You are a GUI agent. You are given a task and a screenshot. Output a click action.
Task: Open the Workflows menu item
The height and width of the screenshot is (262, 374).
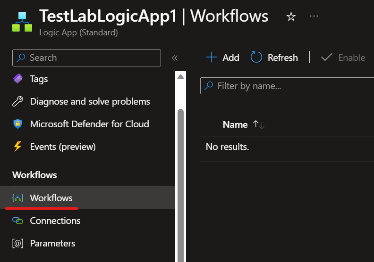click(51, 198)
